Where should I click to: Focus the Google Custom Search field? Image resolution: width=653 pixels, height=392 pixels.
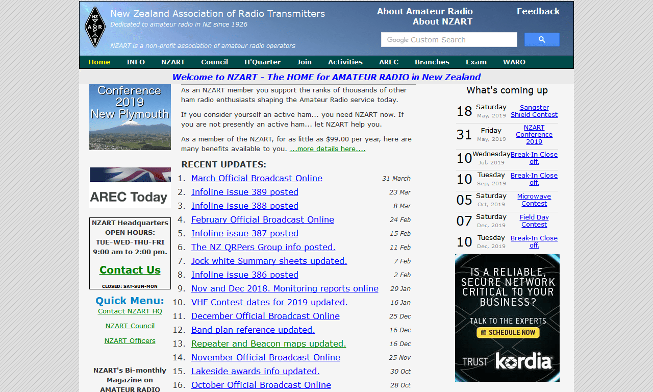(x=449, y=40)
